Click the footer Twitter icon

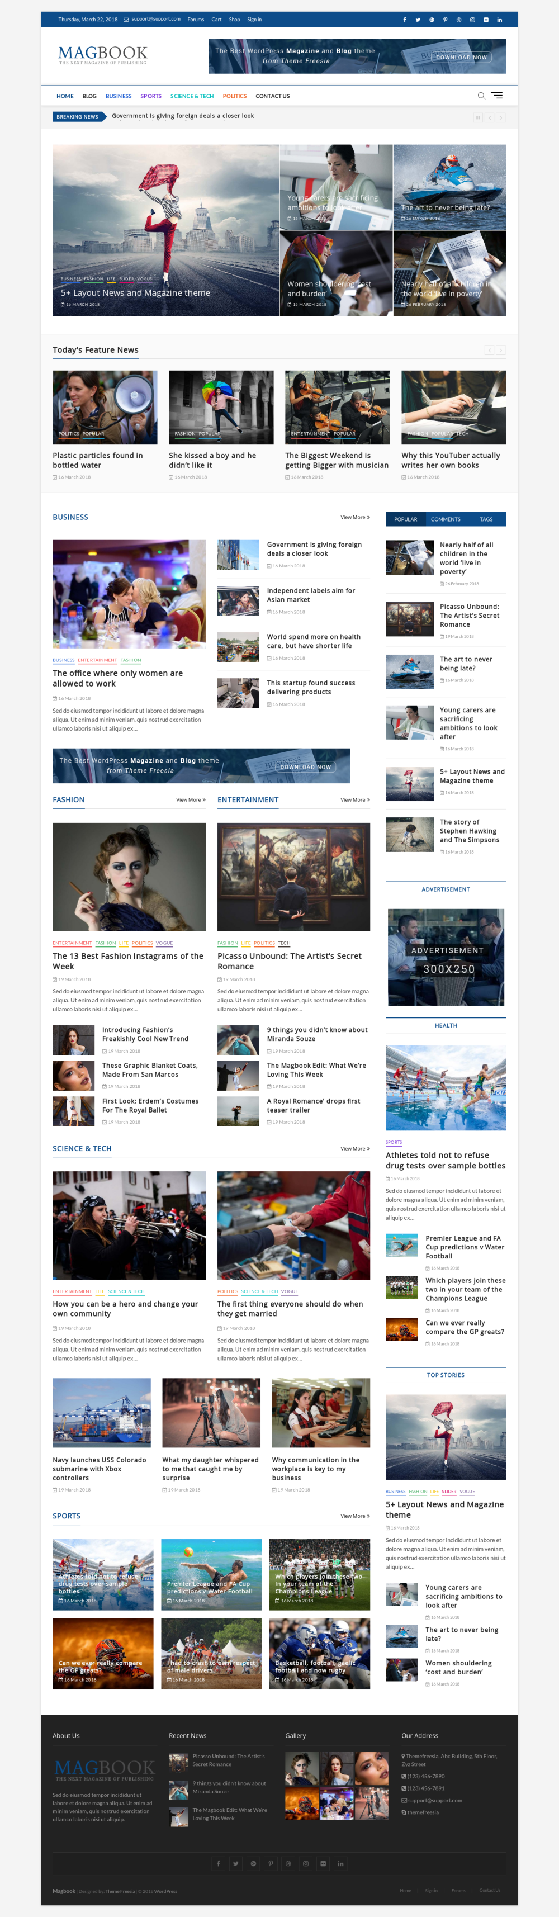click(236, 1863)
